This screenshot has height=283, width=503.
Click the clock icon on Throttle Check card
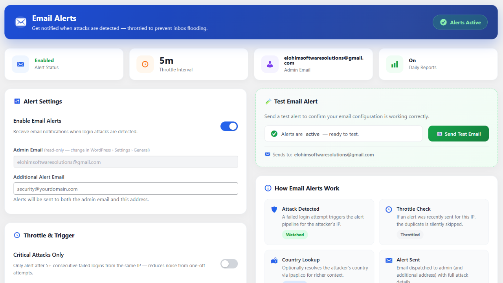[389, 209]
